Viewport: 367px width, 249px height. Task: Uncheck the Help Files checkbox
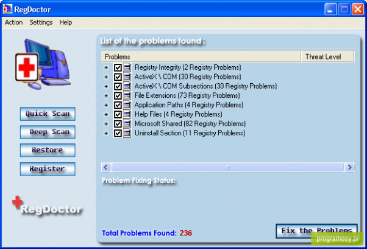pyautogui.click(x=118, y=114)
